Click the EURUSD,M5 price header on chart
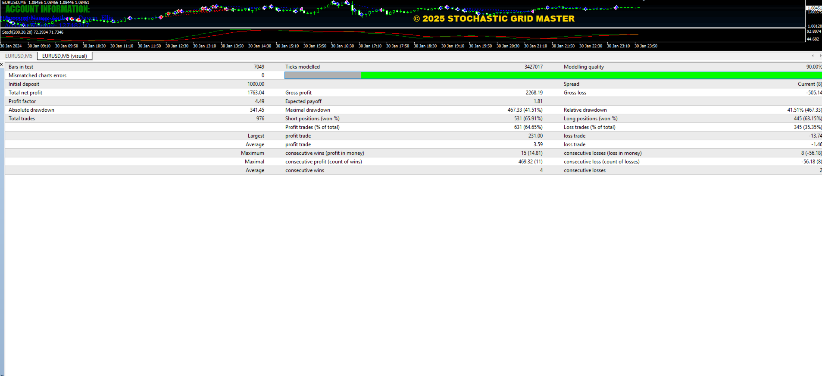This screenshot has width=822, height=376. pyautogui.click(x=46, y=3)
